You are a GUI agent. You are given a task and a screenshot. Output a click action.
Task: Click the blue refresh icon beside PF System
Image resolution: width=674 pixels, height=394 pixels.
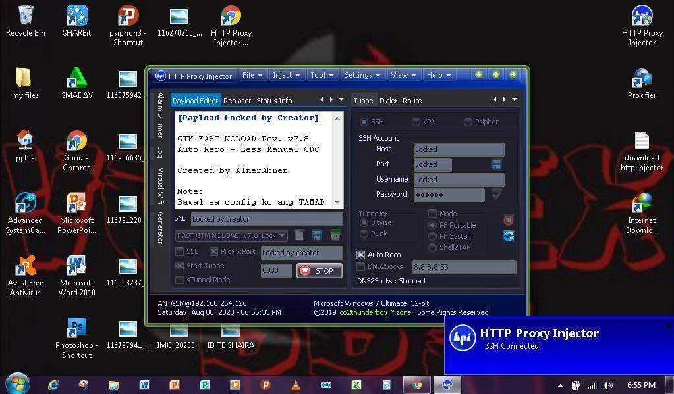pos(508,235)
